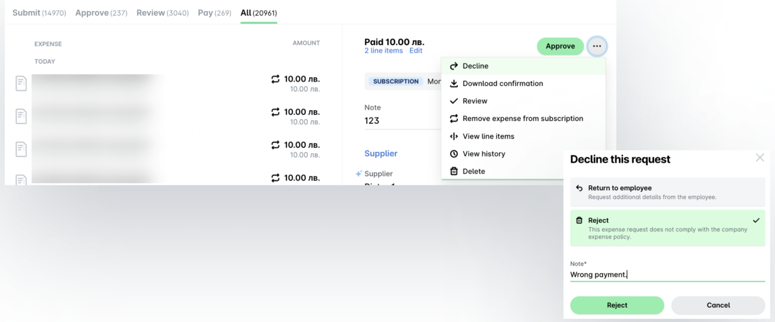Open the Approve tab with 237 items
This screenshot has width=775, height=322.
coord(101,13)
